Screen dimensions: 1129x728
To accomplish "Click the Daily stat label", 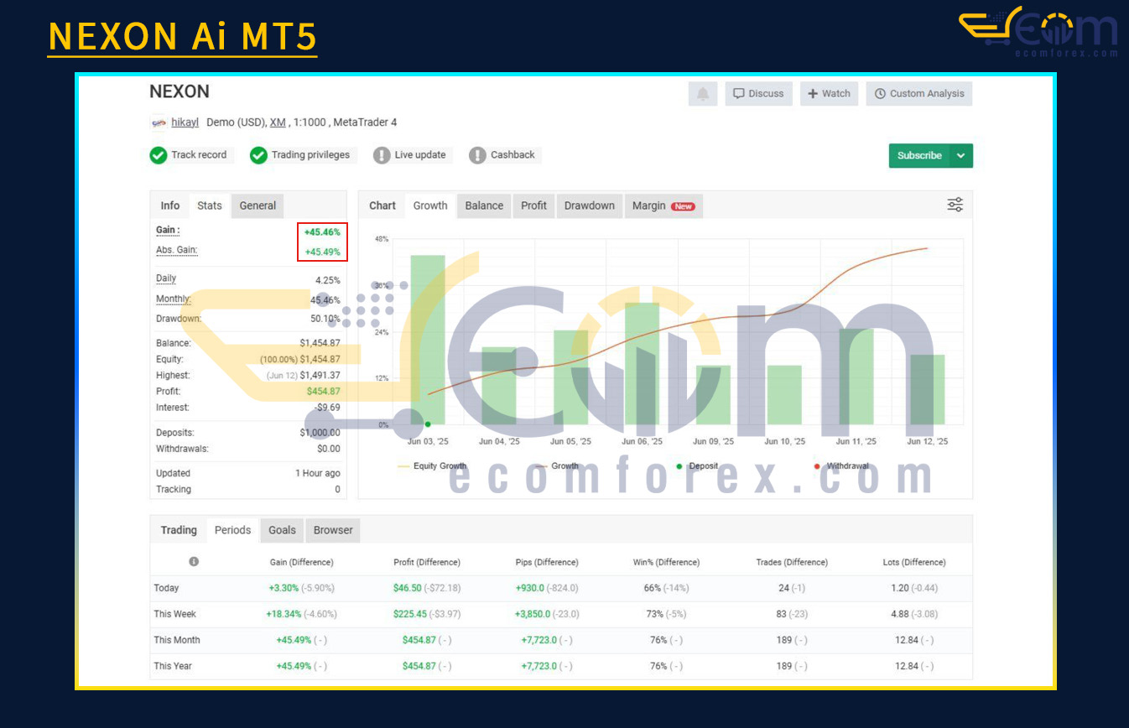I will [x=166, y=278].
